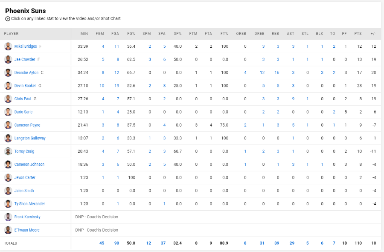Open Chris Paul player profile link
Image resolution: width=384 pixels, height=252 pixels.
[23, 99]
